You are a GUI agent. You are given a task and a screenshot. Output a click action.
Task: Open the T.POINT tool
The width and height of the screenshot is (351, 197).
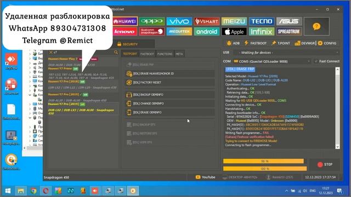[x=281, y=43]
